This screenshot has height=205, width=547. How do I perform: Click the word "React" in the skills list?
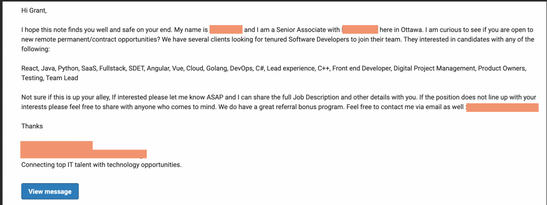[x=30, y=68]
